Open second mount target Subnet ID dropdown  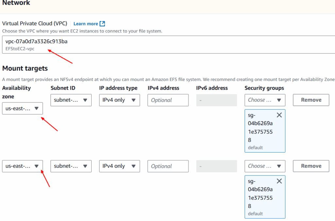point(71,166)
